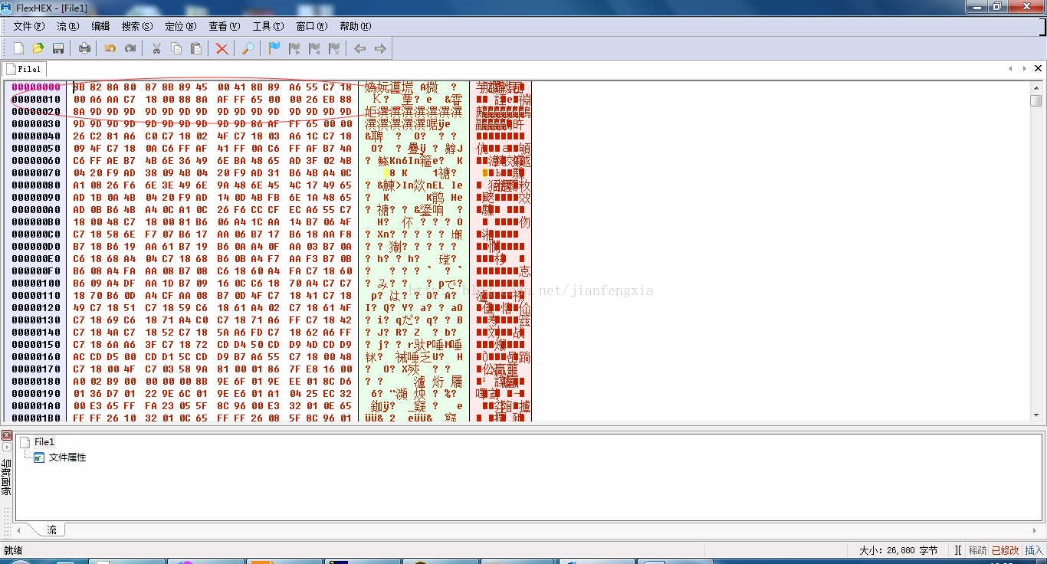The width and height of the screenshot is (1047, 564).
Task: Click the hex view scroll-down arrow
Action: pyautogui.click(x=1036, y=415)
